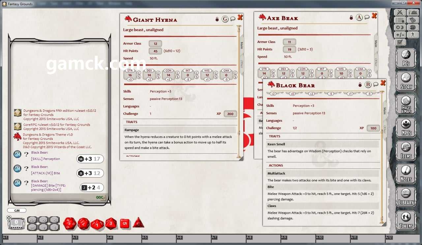The height and width of the screenshot is (245, 422).
Task: Click the Black Bear speech bubble icon
Action: click(x=376, y=84)
